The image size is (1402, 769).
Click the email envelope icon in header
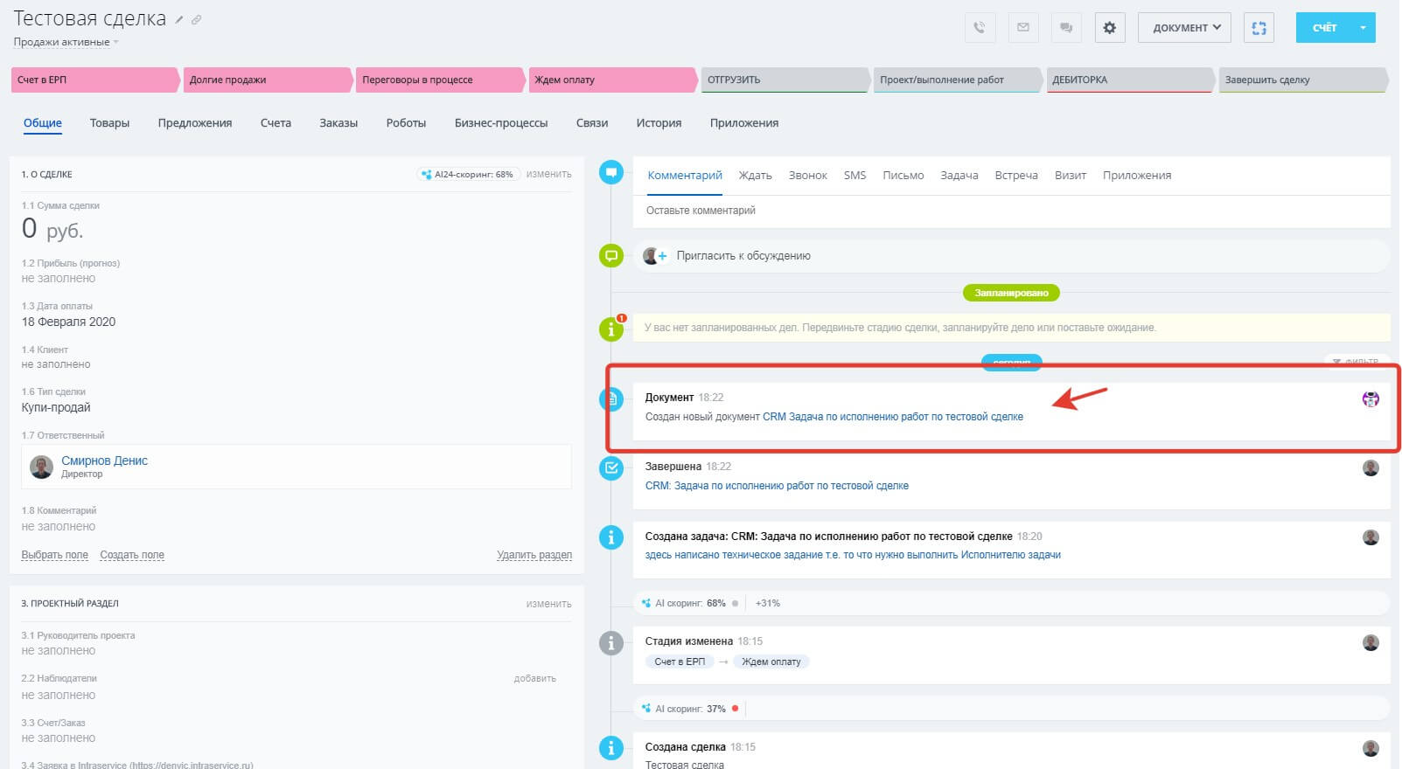click(x=1022, y=27)
